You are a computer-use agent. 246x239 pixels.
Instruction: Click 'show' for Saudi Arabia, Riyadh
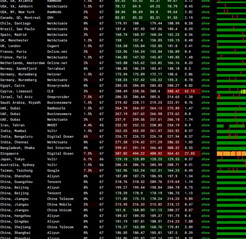[x=205, y=102]
